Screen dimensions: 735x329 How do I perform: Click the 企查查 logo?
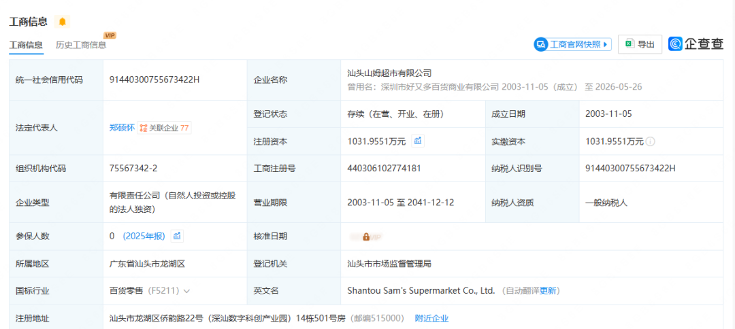tap(696, 44)
